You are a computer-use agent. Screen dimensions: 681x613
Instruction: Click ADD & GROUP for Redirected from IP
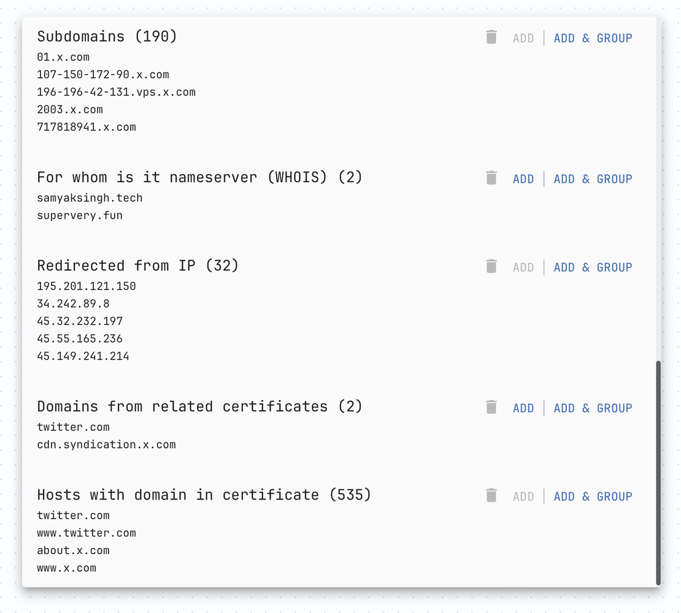click(x=593, y=267)
